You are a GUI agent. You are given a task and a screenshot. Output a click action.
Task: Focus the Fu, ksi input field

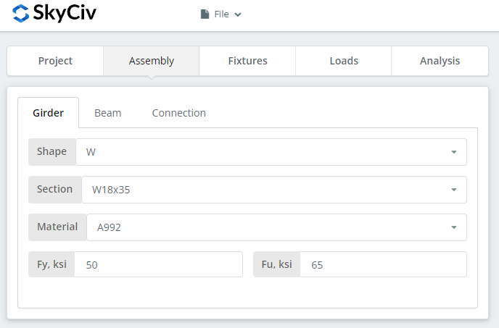pyautogui.click(x=383, y=264)
